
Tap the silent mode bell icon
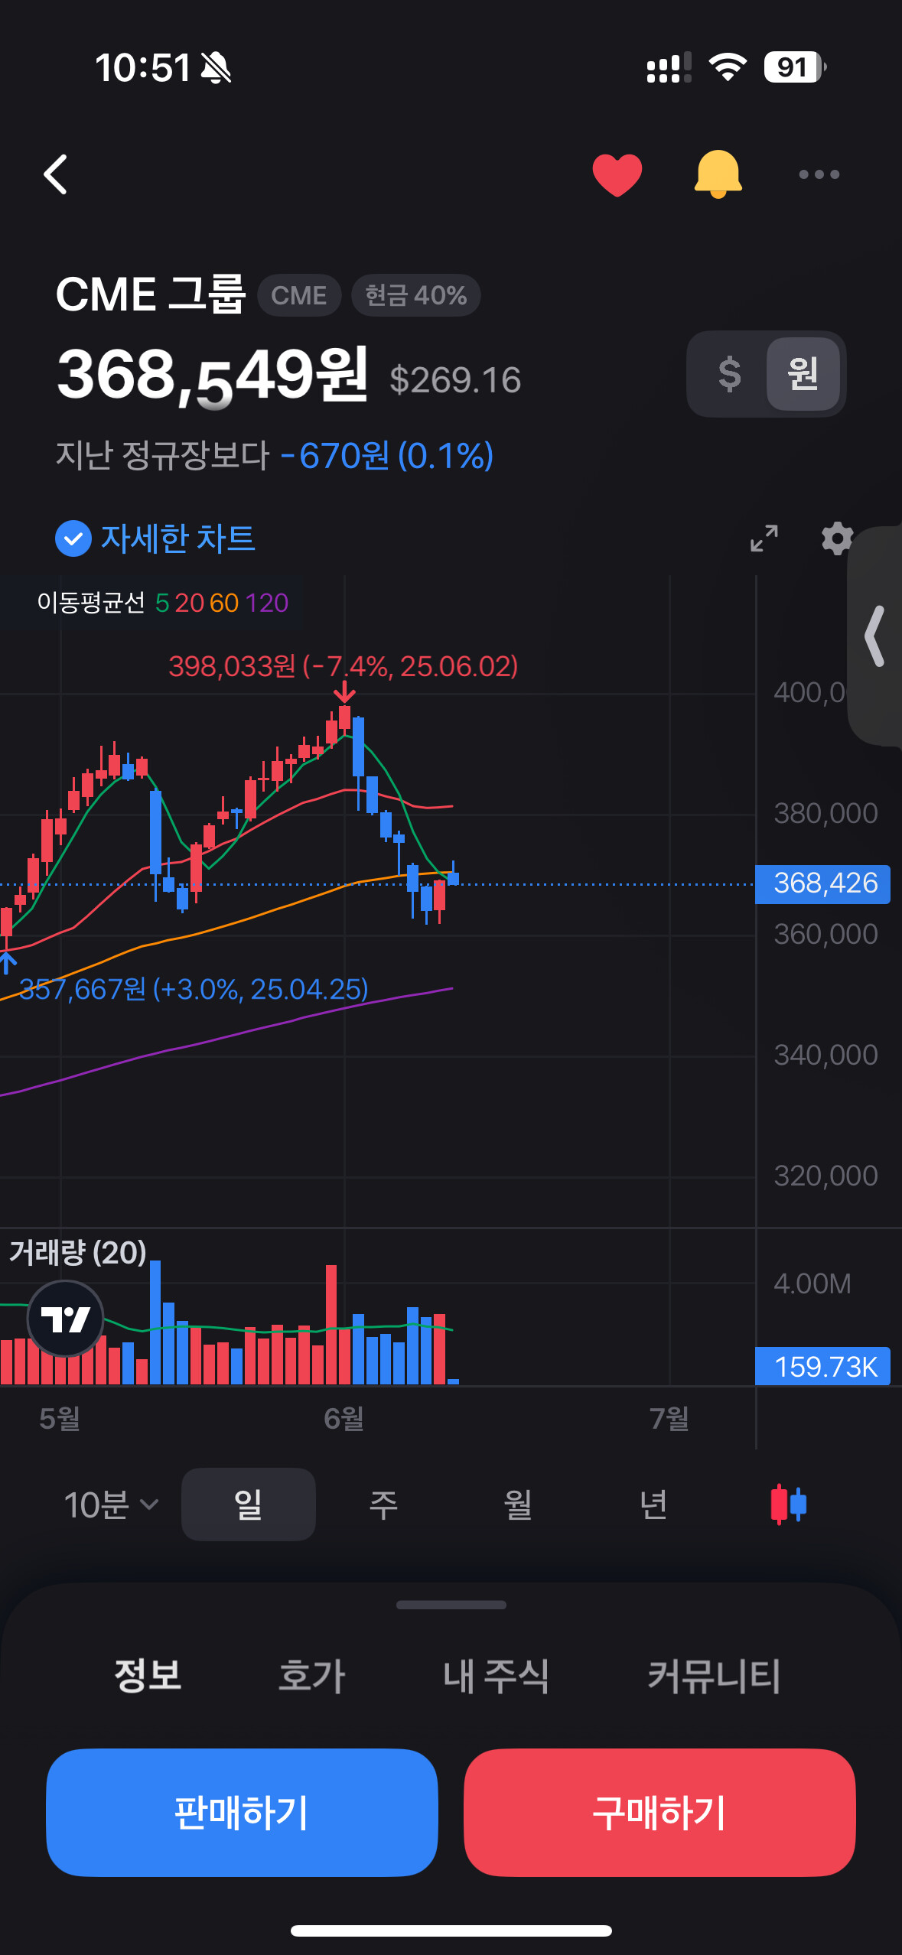[216, 68]
